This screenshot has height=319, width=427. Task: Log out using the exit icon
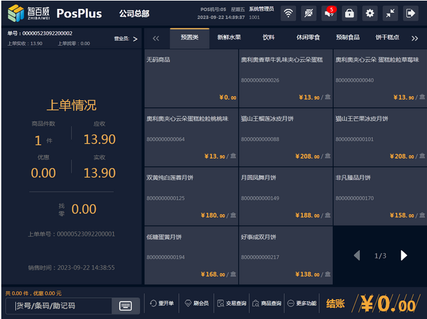click(411, 13)
